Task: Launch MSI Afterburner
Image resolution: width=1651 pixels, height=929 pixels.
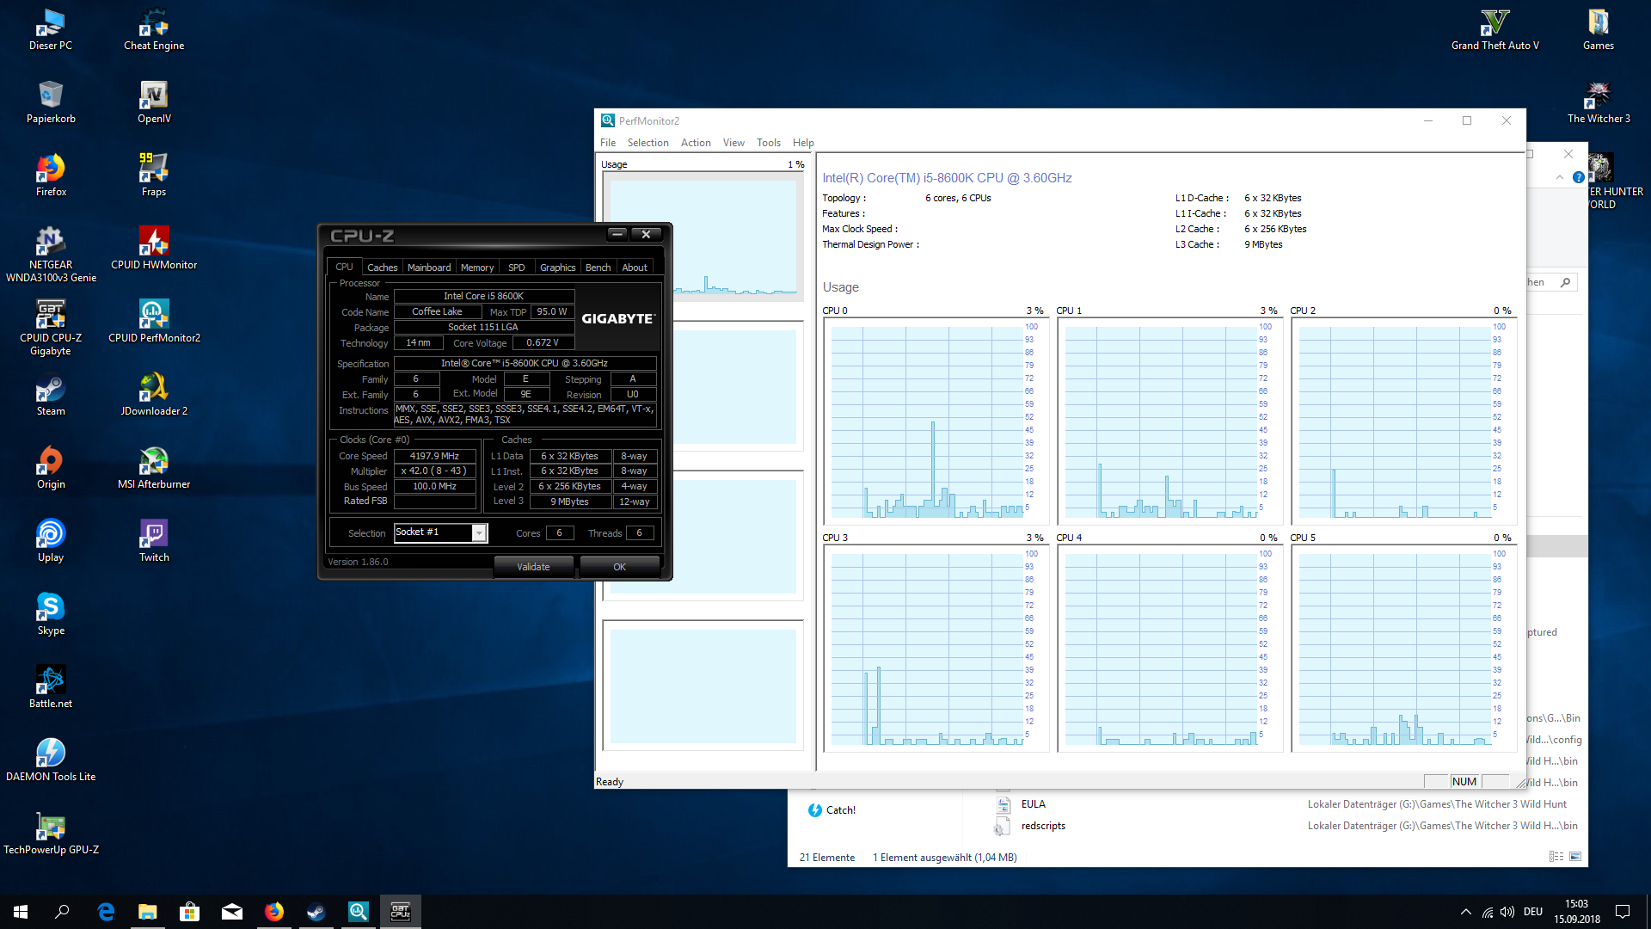Action: coord(153,460)
